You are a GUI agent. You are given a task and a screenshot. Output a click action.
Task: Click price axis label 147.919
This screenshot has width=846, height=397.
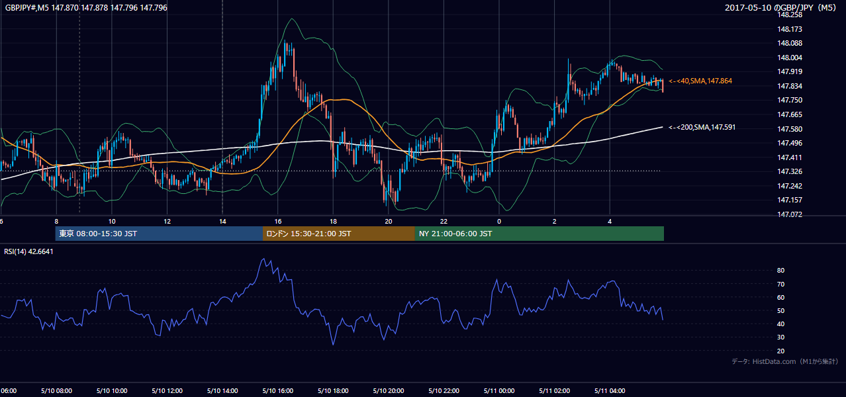791,72
